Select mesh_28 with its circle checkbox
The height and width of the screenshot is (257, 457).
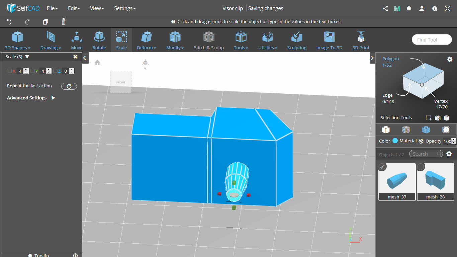(421, 167)
